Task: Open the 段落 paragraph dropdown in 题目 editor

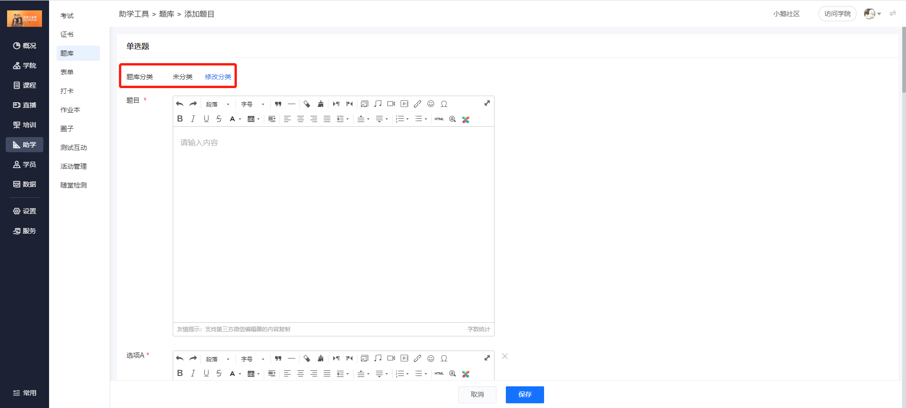Action: (x=218, y=104)
